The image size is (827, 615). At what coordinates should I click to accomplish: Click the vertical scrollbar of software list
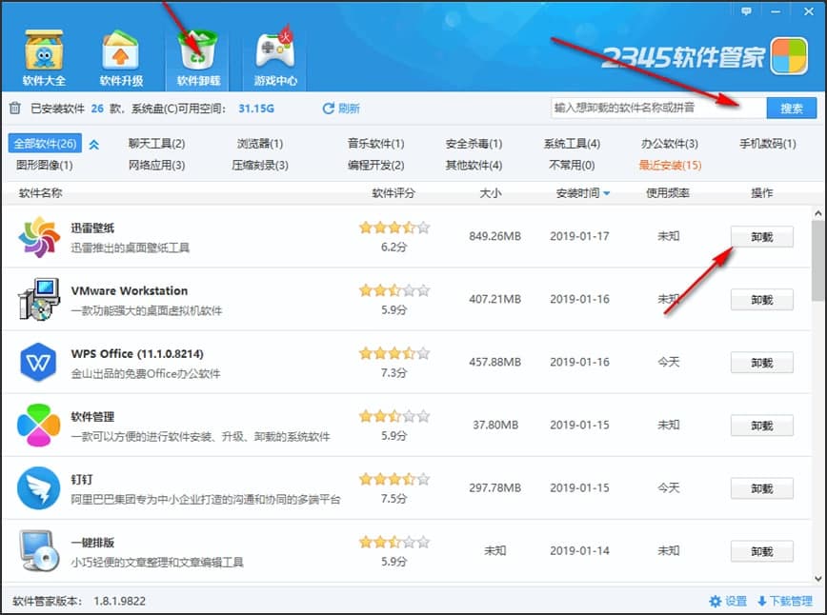pyautogui.click(x=817, y=257)
